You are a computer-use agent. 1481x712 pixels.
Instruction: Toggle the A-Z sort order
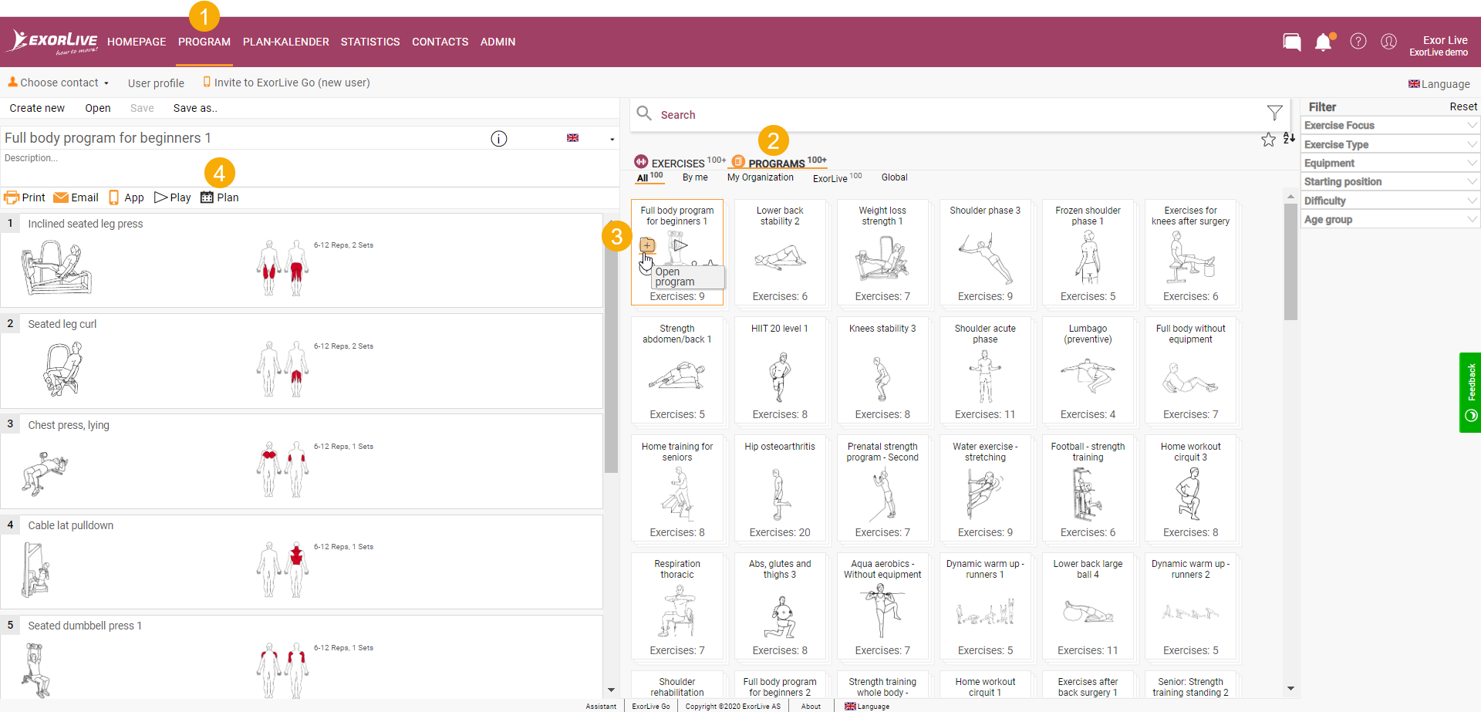pos(1289,139)
